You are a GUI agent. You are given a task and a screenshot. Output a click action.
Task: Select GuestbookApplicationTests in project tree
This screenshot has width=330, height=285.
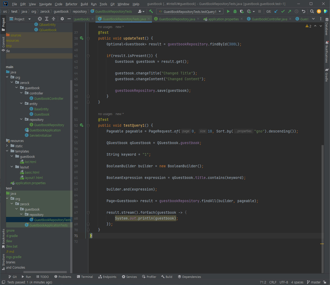tap(49, 225)
